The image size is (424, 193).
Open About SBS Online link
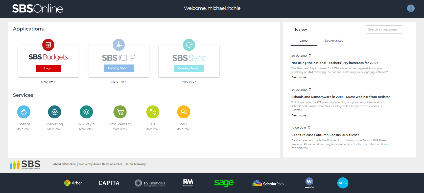[x=64, y=164]
